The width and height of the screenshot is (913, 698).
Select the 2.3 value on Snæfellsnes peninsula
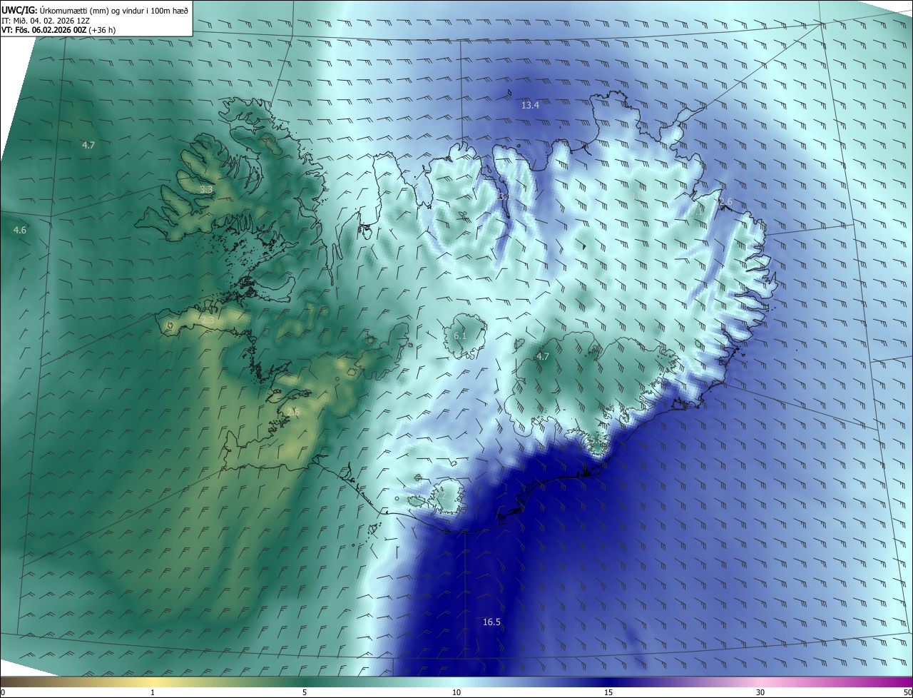click(x=207, y=321)
